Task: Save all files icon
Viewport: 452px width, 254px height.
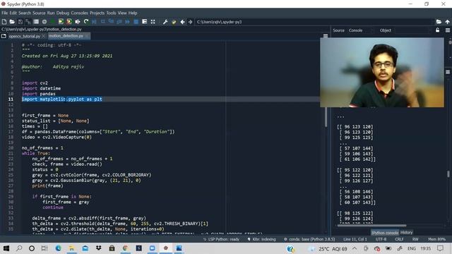Action: pos(28,22)
